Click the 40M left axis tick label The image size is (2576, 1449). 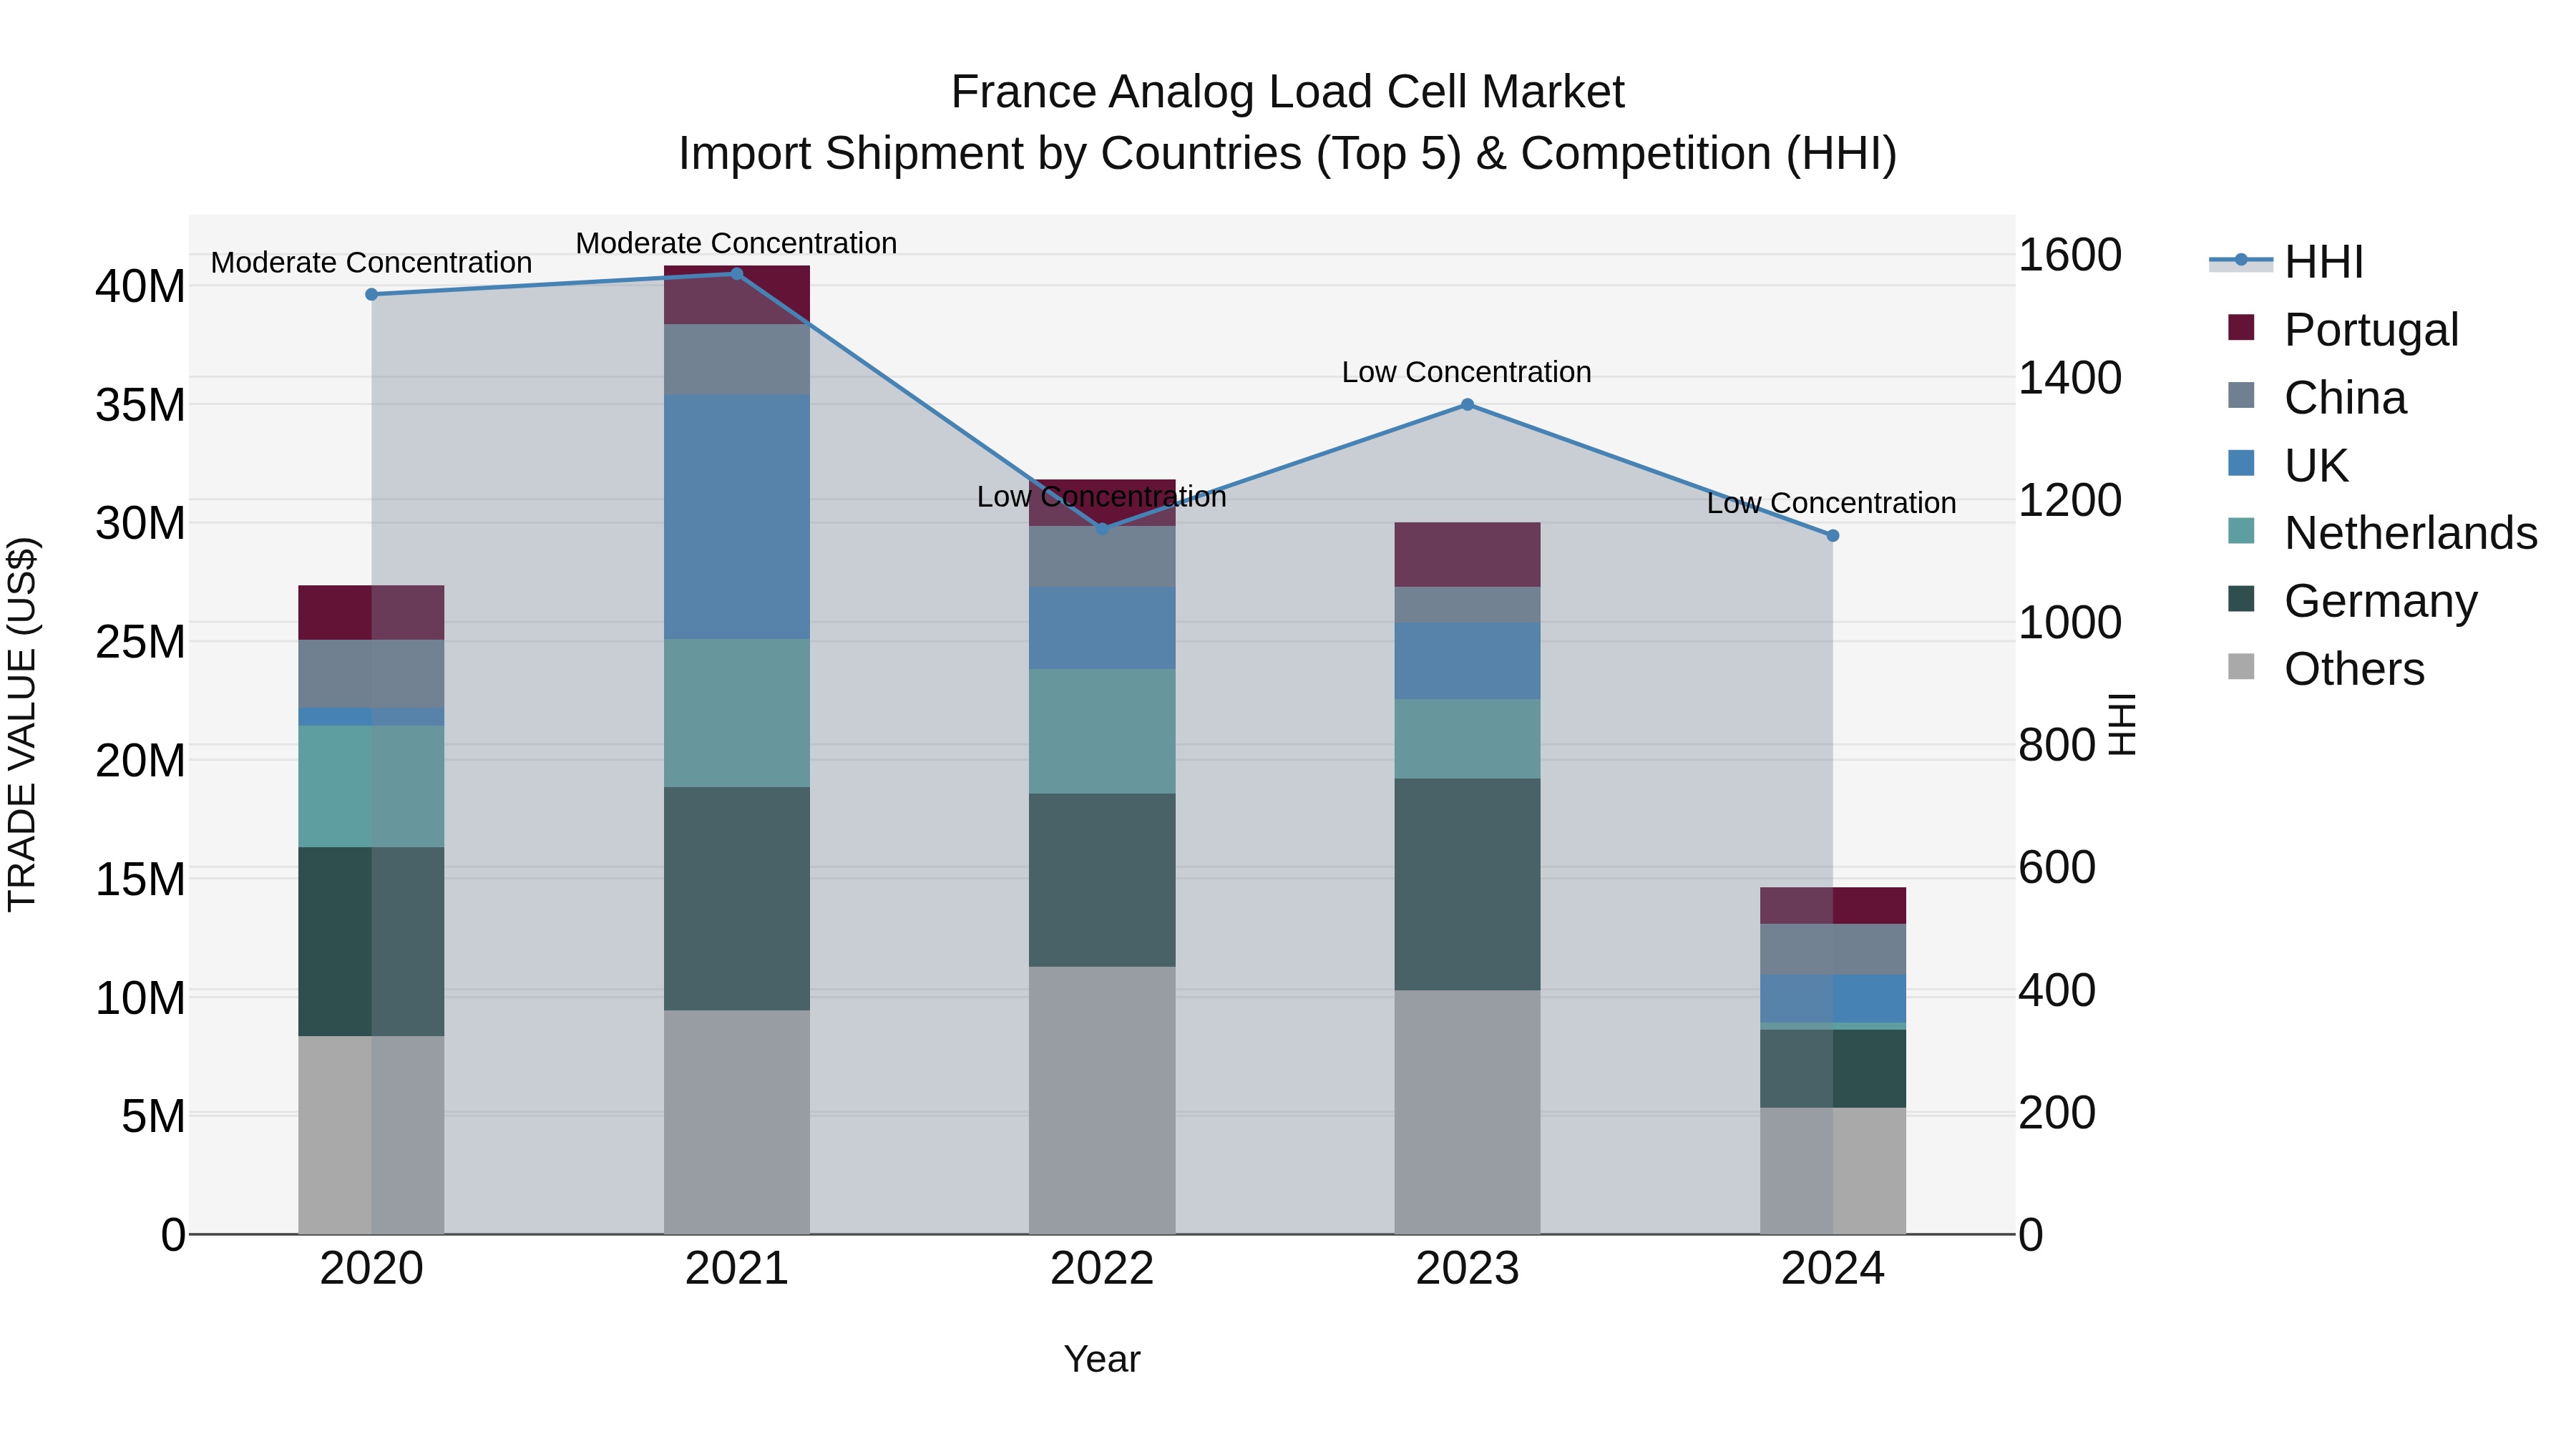tap(140, 287)
